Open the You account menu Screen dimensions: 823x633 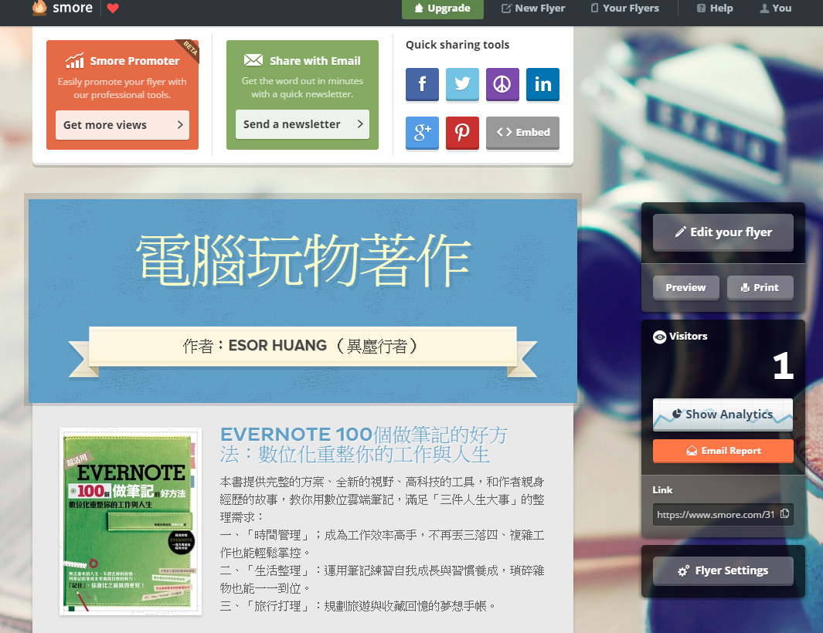click(776, 8)
